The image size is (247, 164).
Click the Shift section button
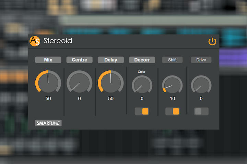click(172, 60)
